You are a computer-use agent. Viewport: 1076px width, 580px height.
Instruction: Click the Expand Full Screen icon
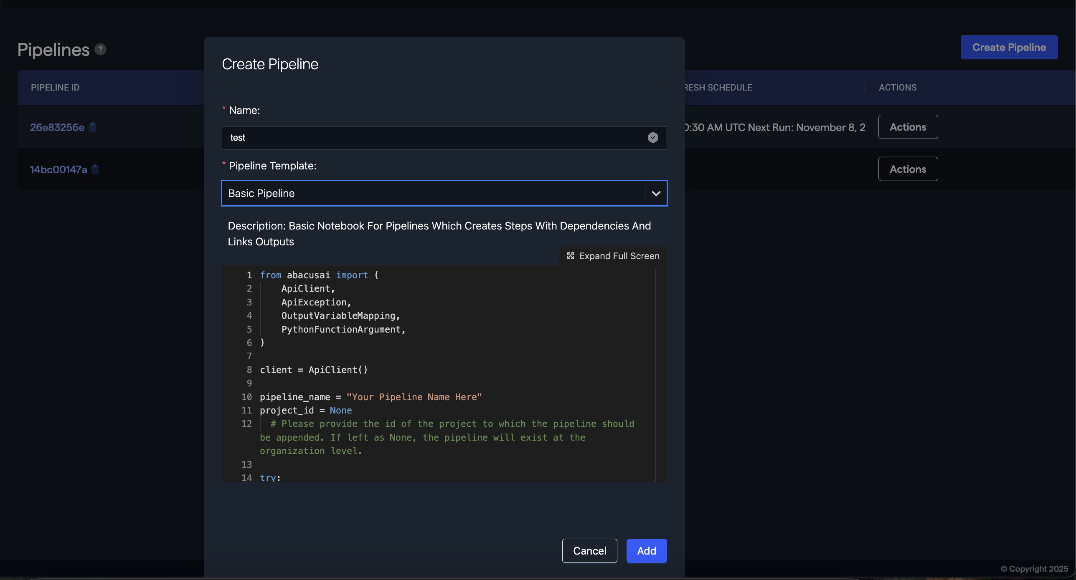[571, 256]
